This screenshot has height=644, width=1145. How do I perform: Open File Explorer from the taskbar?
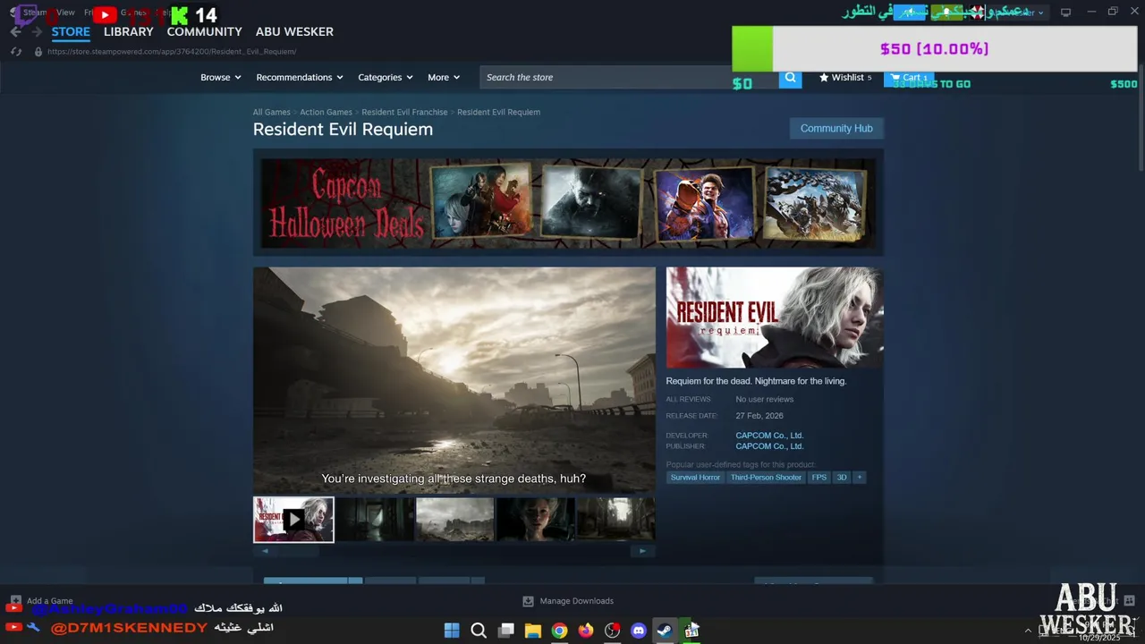pos(532,631)
